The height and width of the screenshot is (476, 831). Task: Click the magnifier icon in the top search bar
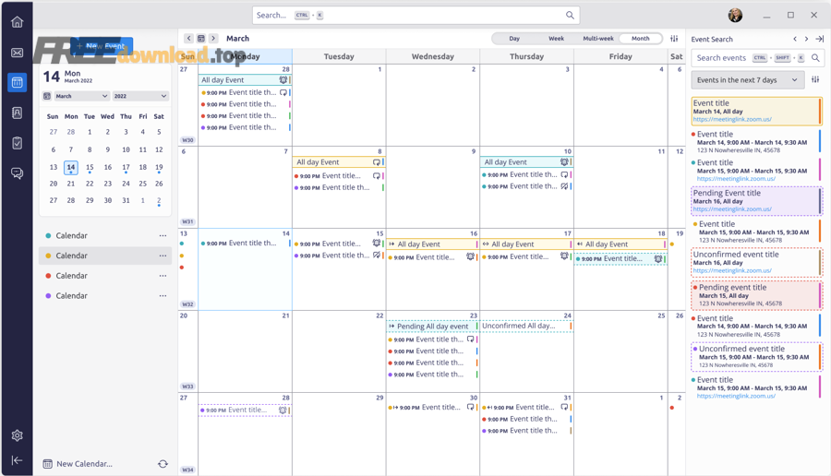(x=570, y=15)
